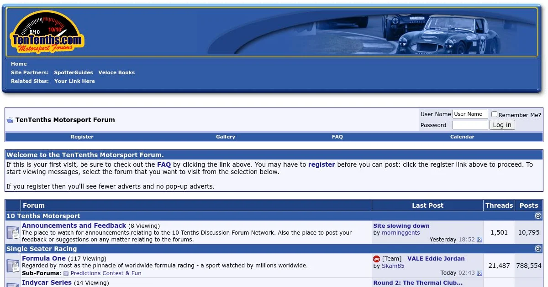Click the folder icon beside TenTenths Motorsport Forum
This screenshot has height=287, width=548.
[10, 120]
